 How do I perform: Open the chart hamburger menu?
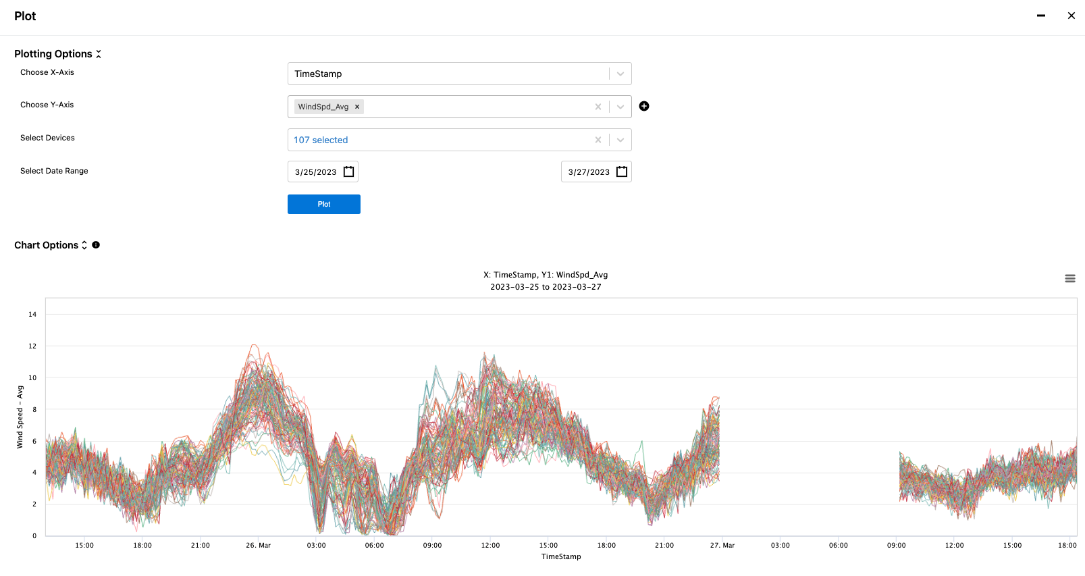point(1070,278)
